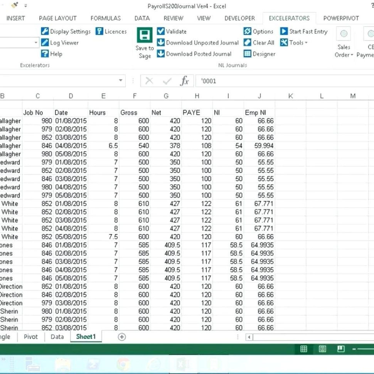Screen dimensions: 374x374
Task: Click the zoom out minus in status bar
Action: click(354, 349)
